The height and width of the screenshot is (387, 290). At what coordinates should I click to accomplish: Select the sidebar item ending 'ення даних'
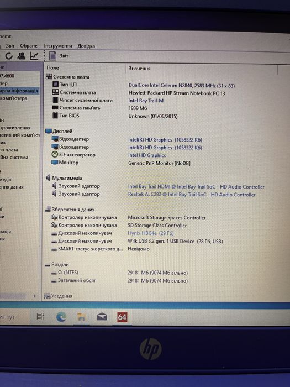click(12, 187)
